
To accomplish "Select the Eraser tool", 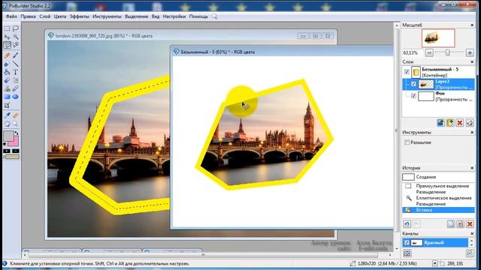I will (x=7, y=64).
